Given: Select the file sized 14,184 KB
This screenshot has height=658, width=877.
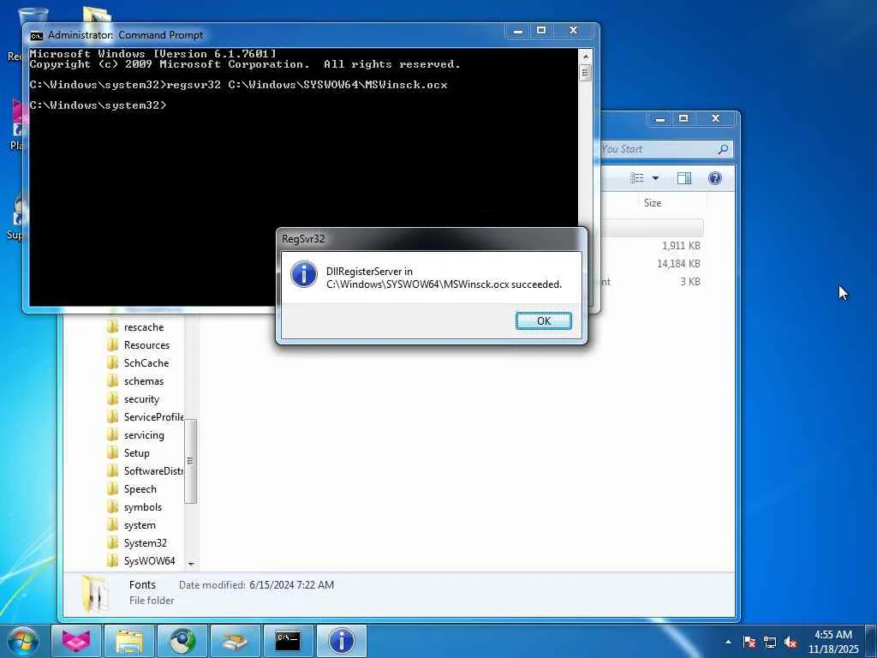Looking at the screenshot, I should (678, 264).
